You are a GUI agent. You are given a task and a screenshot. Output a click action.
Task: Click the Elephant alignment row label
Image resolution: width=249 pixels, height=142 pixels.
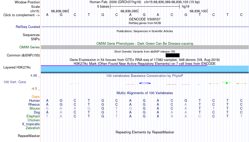33,116
